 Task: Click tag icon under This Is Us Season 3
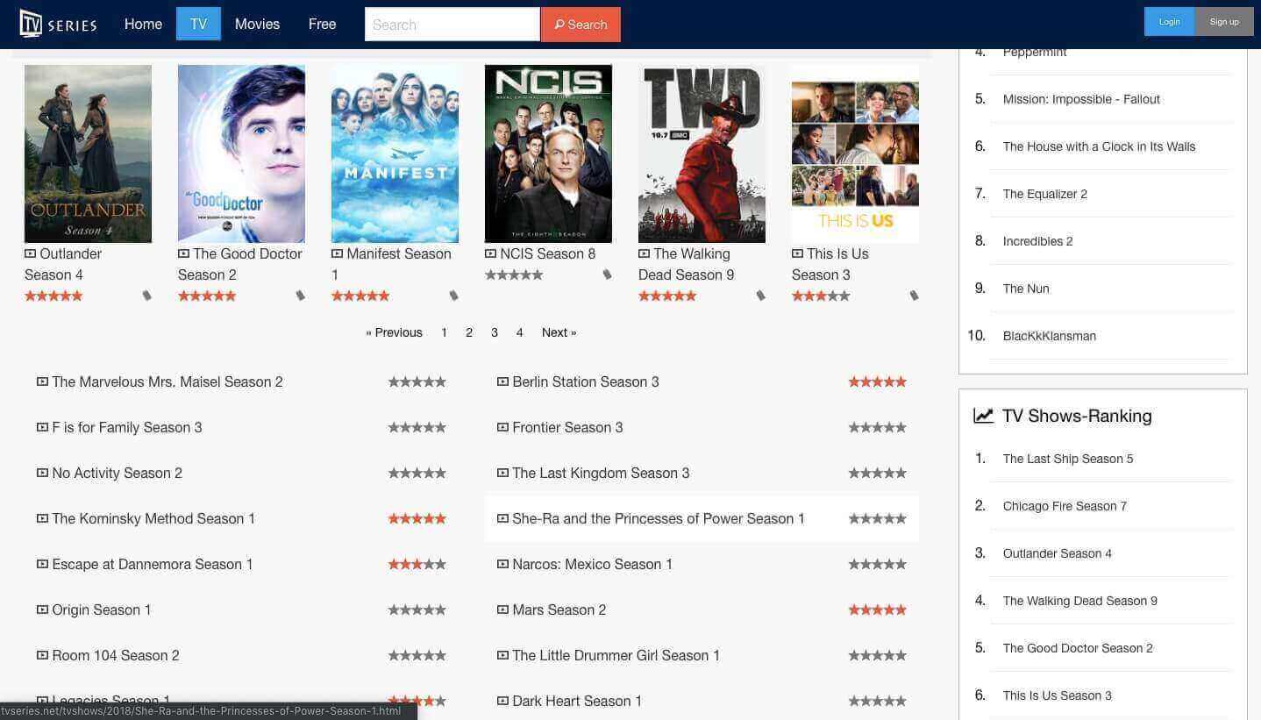(914, 296)
